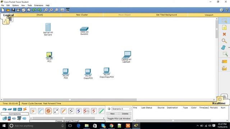Activate the Inspect magnifier tool
The height and width of the screenshot is (129, 230).
pos(224,41)
